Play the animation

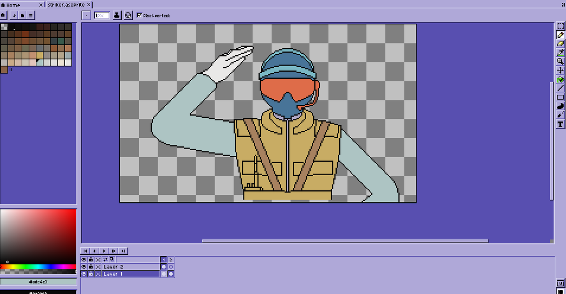(x=104, y=251)
